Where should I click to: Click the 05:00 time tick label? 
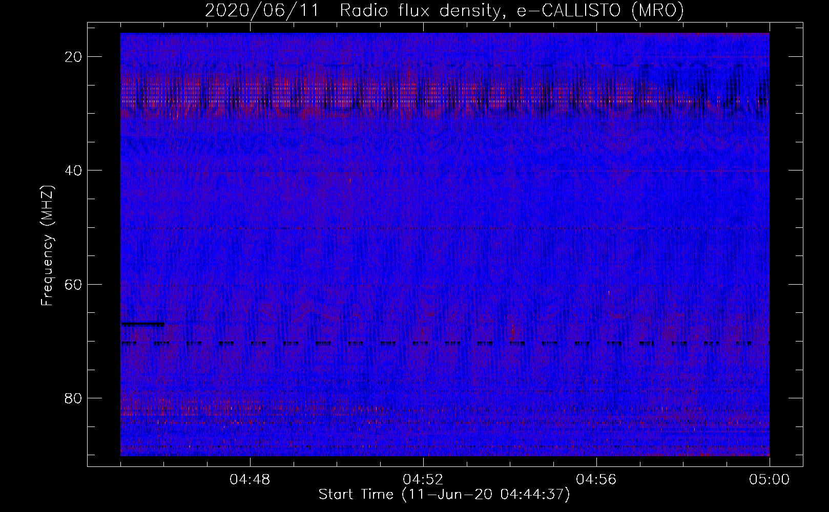click(x=770, y=480)
